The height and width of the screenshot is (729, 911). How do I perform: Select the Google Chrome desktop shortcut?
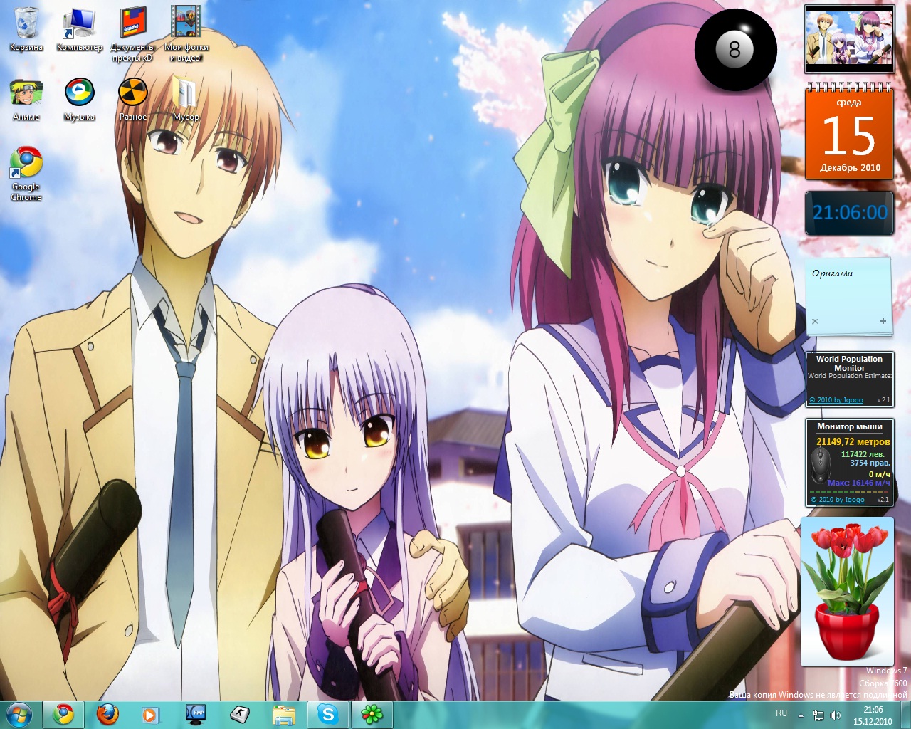[26, 174]
